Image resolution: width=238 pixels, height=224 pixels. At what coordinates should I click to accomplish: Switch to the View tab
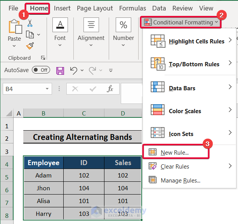(x=206, y=8)
